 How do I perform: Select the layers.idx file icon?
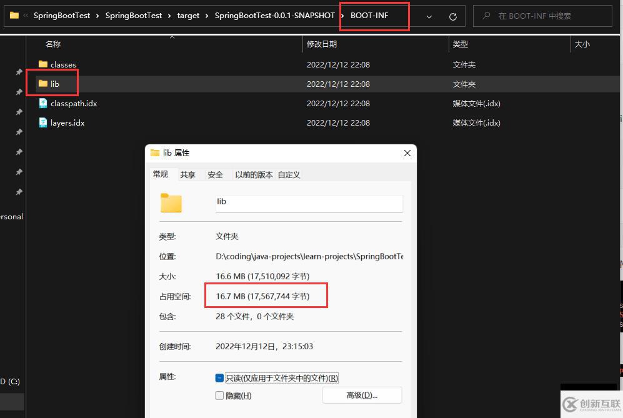43,122
